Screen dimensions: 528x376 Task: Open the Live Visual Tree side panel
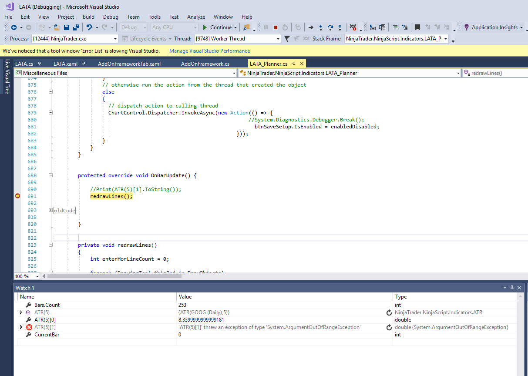pos(7,77)
